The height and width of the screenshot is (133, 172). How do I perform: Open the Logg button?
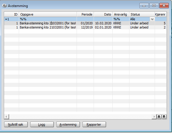tap(42, 124)
